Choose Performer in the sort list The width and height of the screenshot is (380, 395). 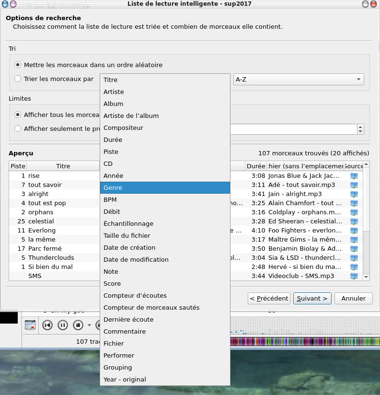click(165, 355)
